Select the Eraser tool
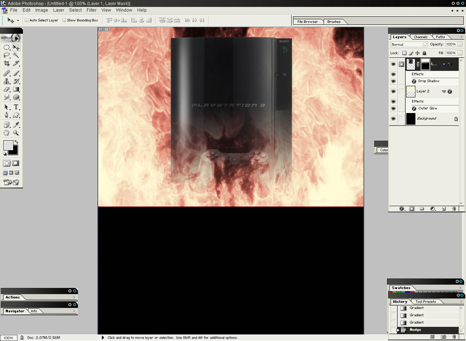This screenshot has width=466, height=341. (7, 89)
